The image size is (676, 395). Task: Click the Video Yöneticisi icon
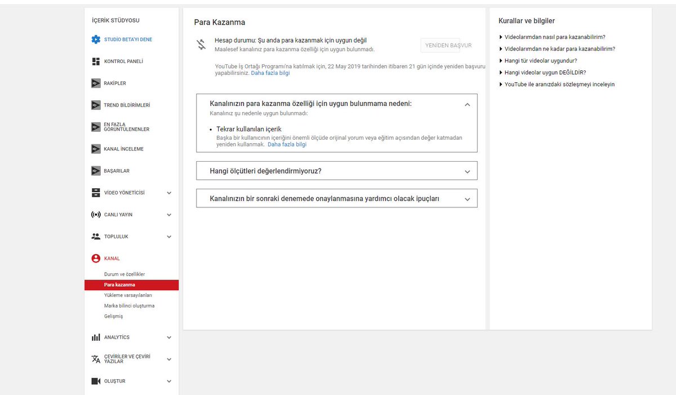click(96, 193)
